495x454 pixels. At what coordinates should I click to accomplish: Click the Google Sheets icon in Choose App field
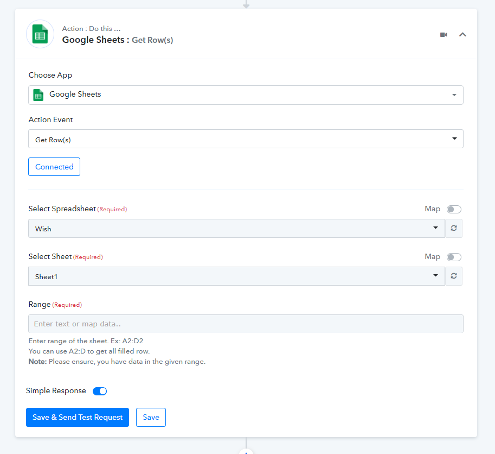pos(38,94)
